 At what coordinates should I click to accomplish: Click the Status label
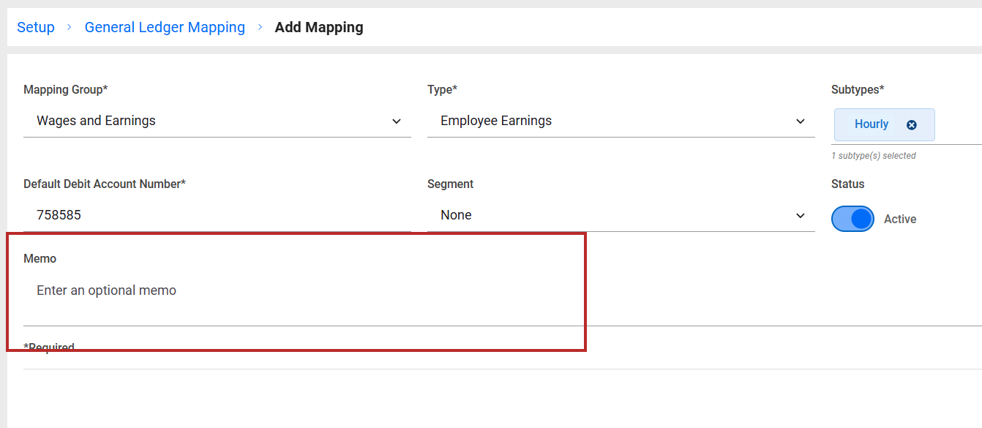point(848,184)
